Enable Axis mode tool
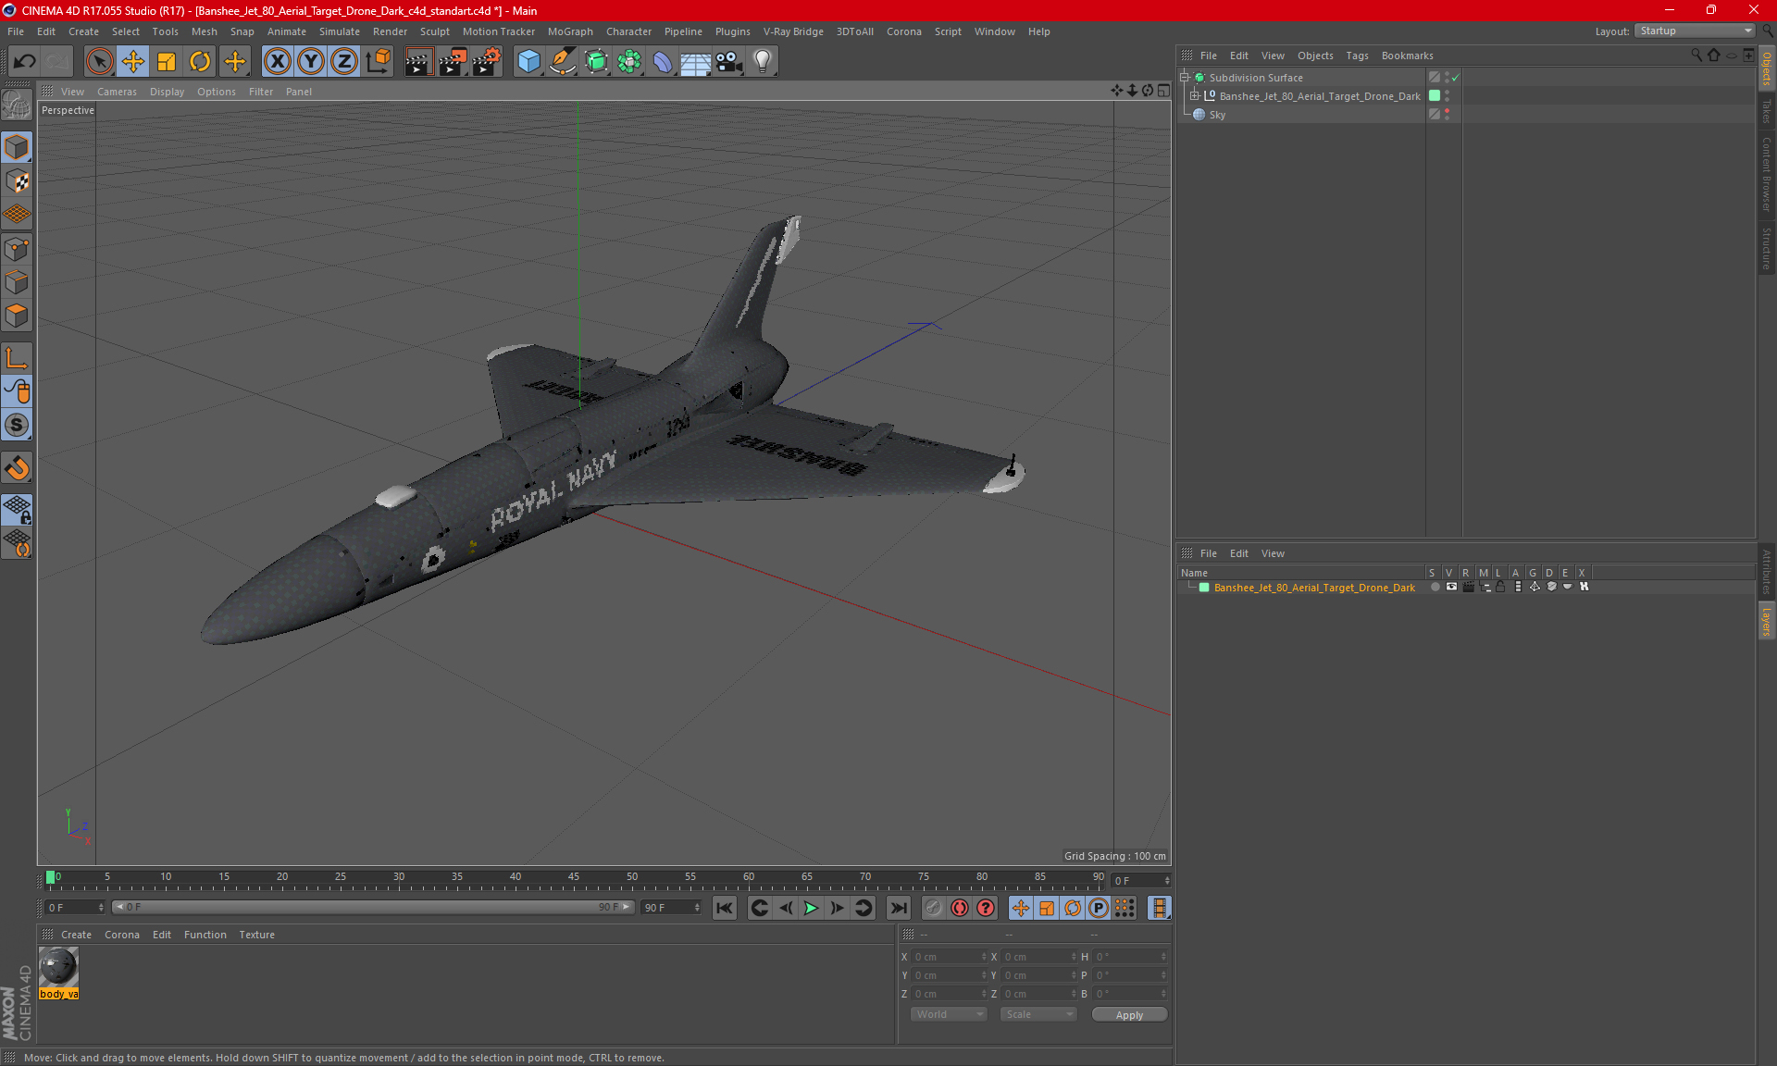This screenshot has width=1777, height=1066. pos(17,358)
